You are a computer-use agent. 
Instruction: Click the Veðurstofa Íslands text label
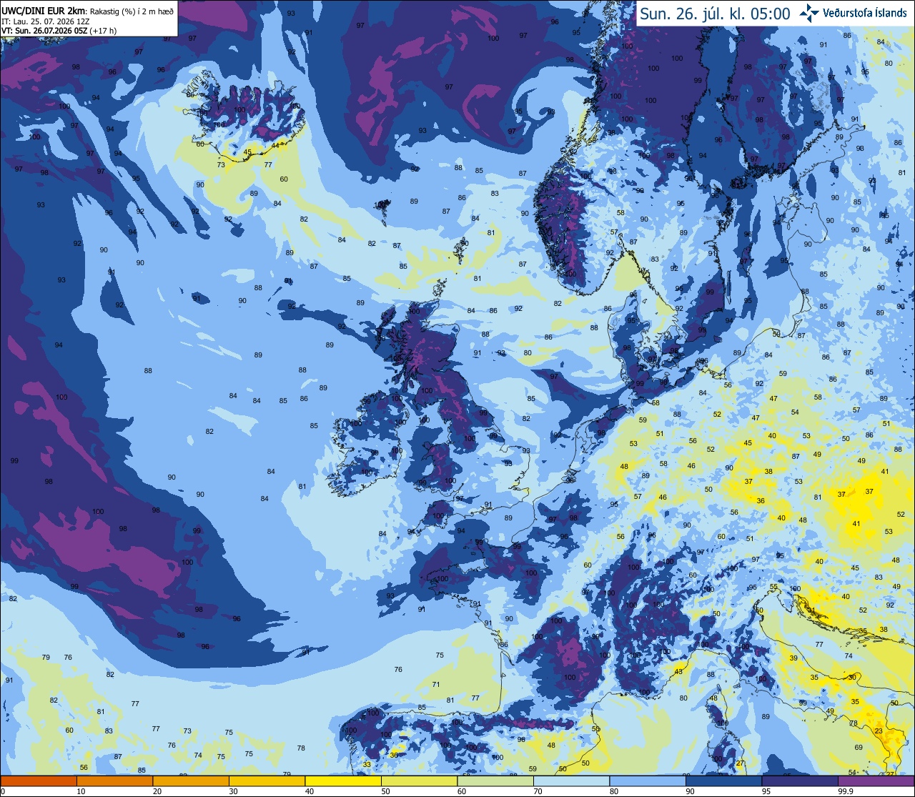pos(865,13)
